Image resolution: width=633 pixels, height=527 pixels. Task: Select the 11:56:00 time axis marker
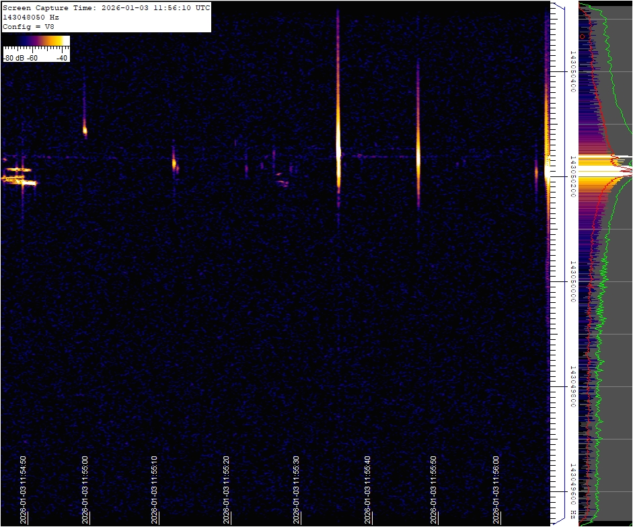[x=496, y=490]
